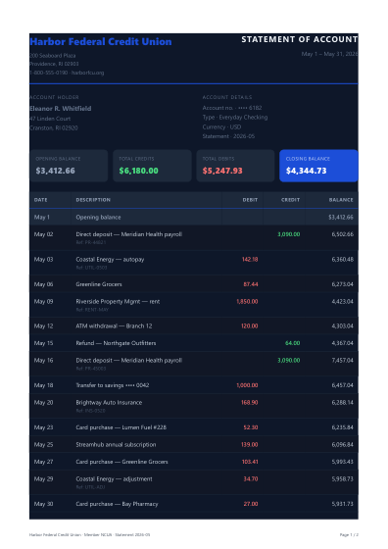Image resolution: width=388 pixels, height=549 pixels.
Task: Click the DATE column header
Action: [40, 200]
